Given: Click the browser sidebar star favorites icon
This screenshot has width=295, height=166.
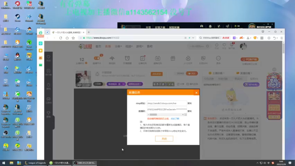Looking at the screenshot, I should tap(41, 51).
